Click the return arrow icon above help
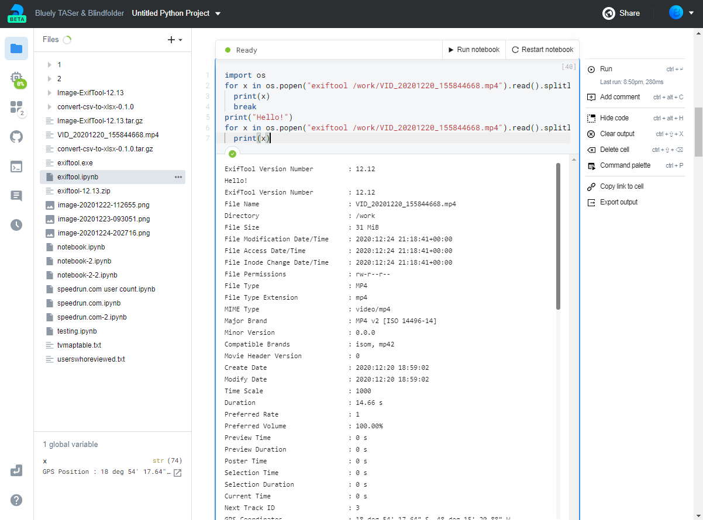 [x=16, y=470]
